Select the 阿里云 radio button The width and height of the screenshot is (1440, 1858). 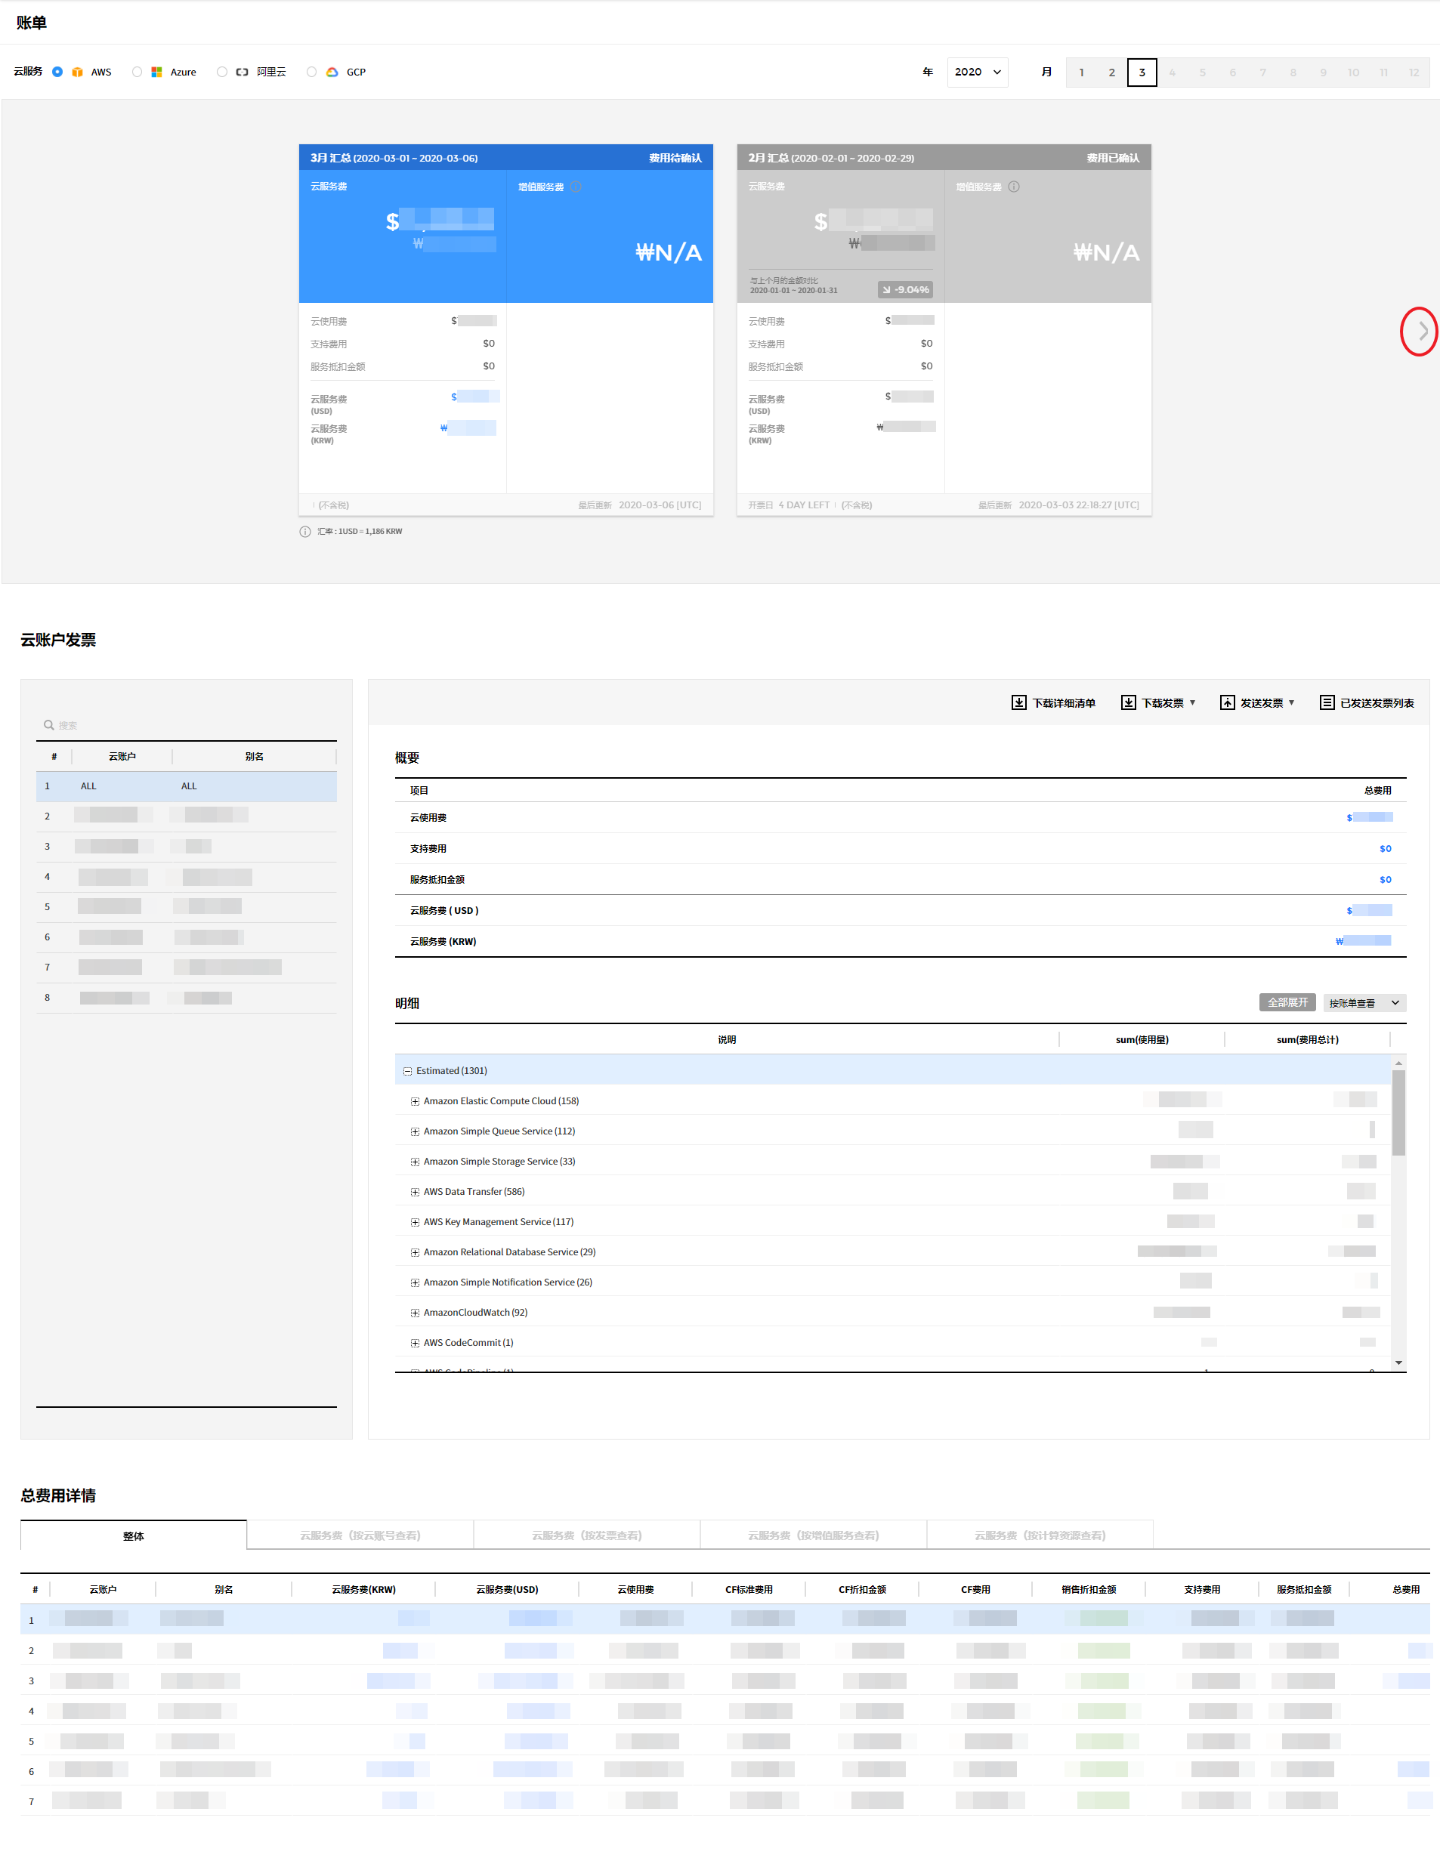click(222, 73)
